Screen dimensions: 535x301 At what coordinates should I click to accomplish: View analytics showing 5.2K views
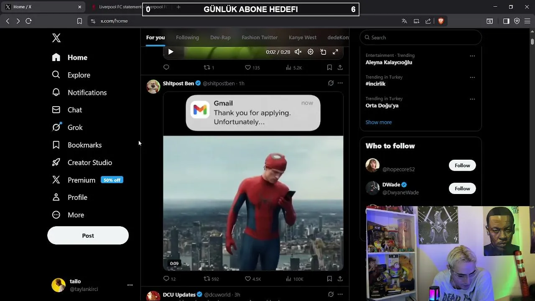click(294, 67)
